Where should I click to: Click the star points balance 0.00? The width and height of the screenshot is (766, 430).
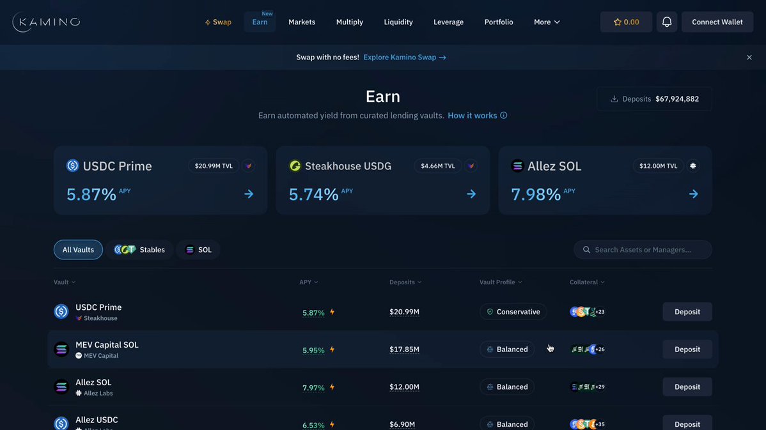(626, 22)
